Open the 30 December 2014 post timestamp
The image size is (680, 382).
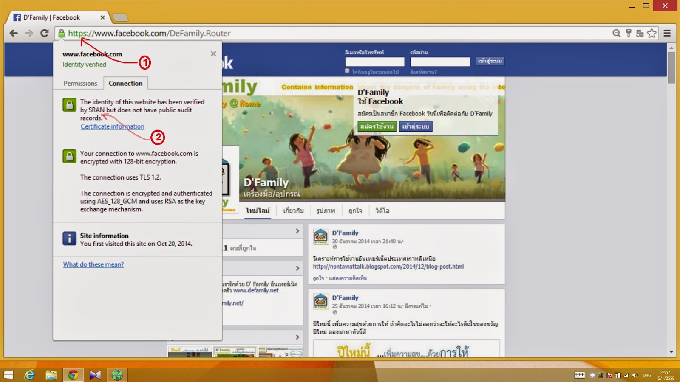click(368, 241)
